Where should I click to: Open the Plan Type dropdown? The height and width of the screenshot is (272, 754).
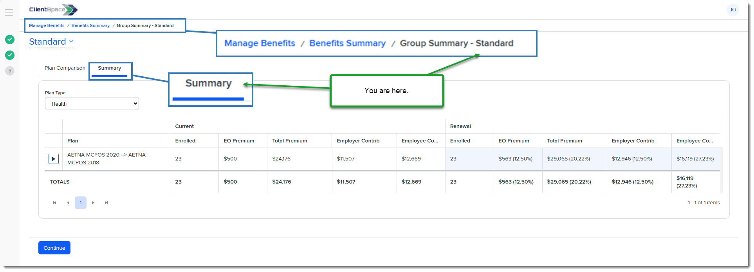tap(92, 104)
